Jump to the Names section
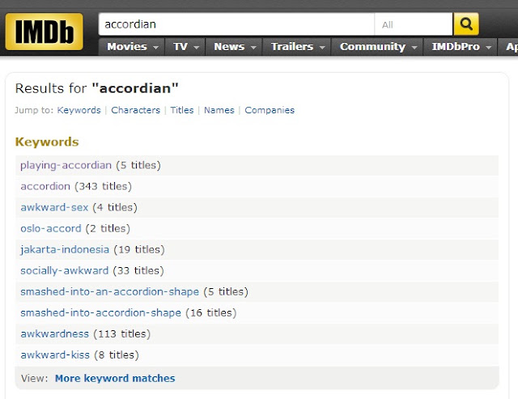This screenshot has height=399, width=518. point(219,110)
